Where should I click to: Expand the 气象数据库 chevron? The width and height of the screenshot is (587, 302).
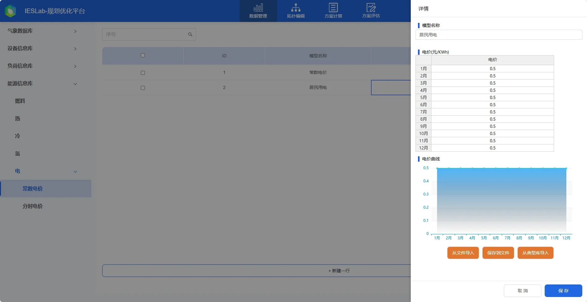pyautogui.click(x=75, y=31)
